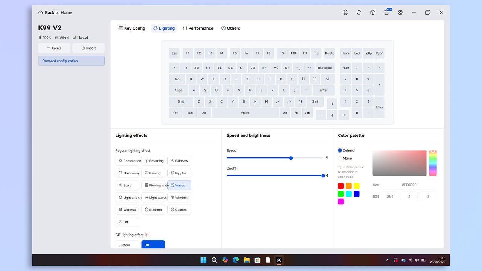Open File Explorer from taskbar
Viewport: 482px width, 271px height.
[247, 260]
